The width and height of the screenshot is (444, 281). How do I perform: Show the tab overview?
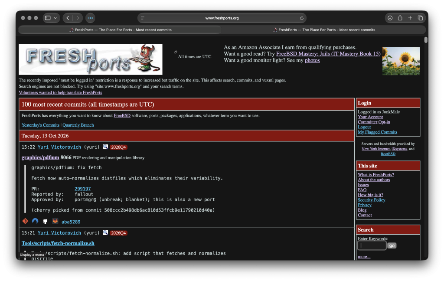coord(420,18)
